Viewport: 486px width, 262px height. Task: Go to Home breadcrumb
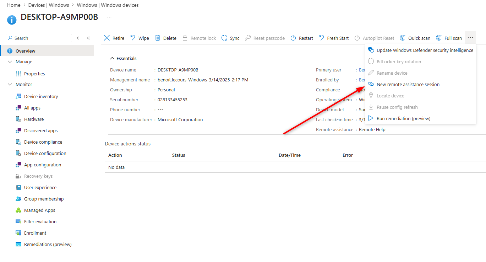click(14, 5)
